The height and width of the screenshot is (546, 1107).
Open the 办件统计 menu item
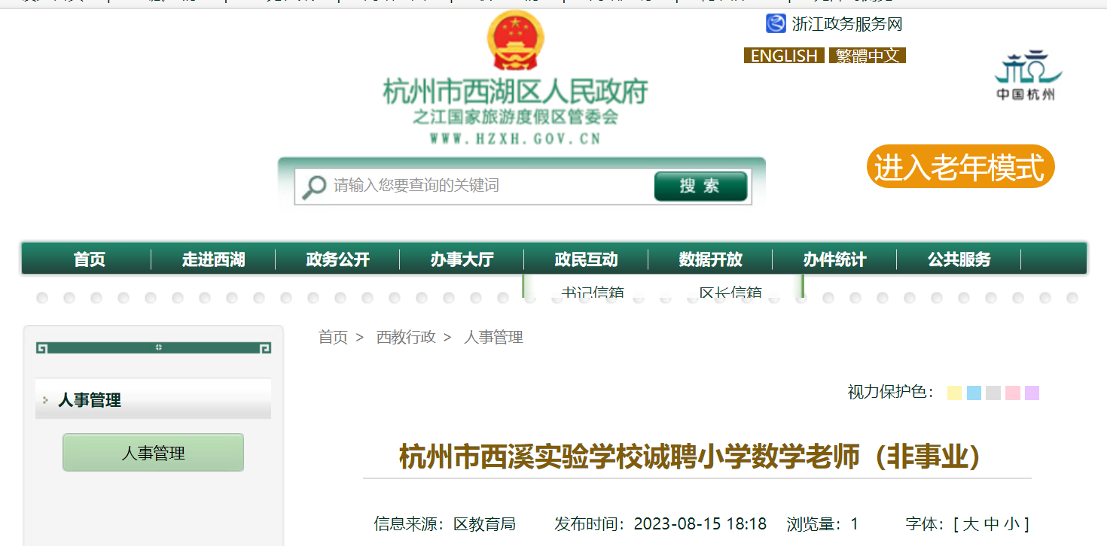coord(835,259)
